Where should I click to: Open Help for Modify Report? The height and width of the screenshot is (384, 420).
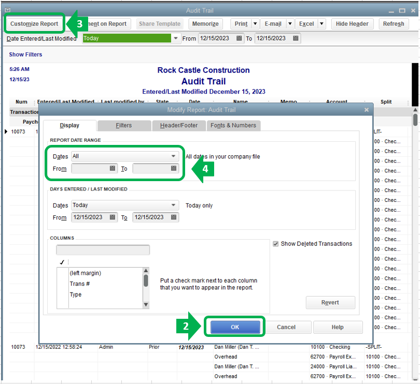[x=338, y=327]
